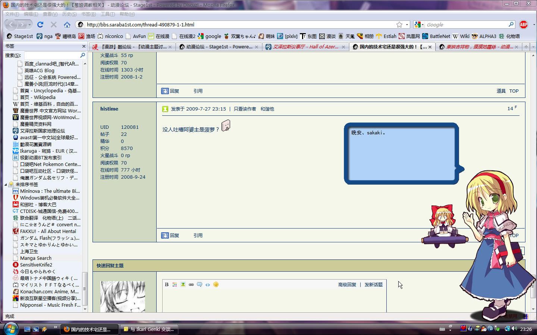Collapse the 未排序书签 folder

pyautogui.click(x=6, y=185)
